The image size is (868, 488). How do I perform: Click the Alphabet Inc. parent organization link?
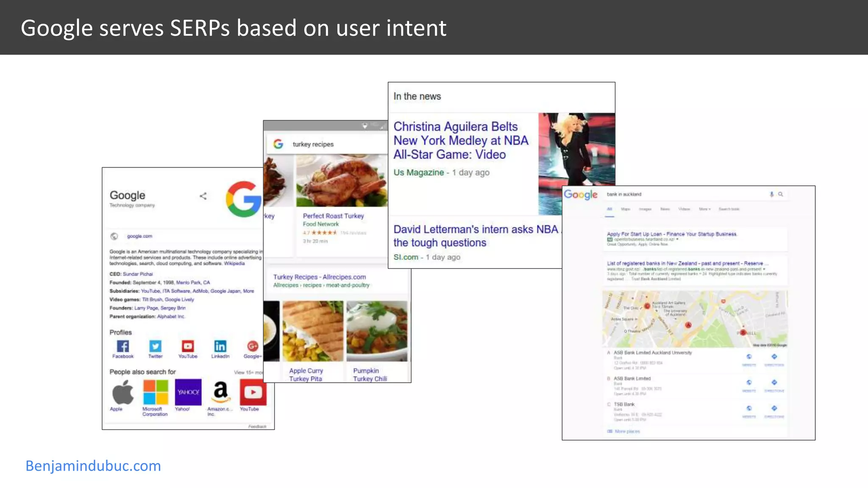(x=171, y=316)
